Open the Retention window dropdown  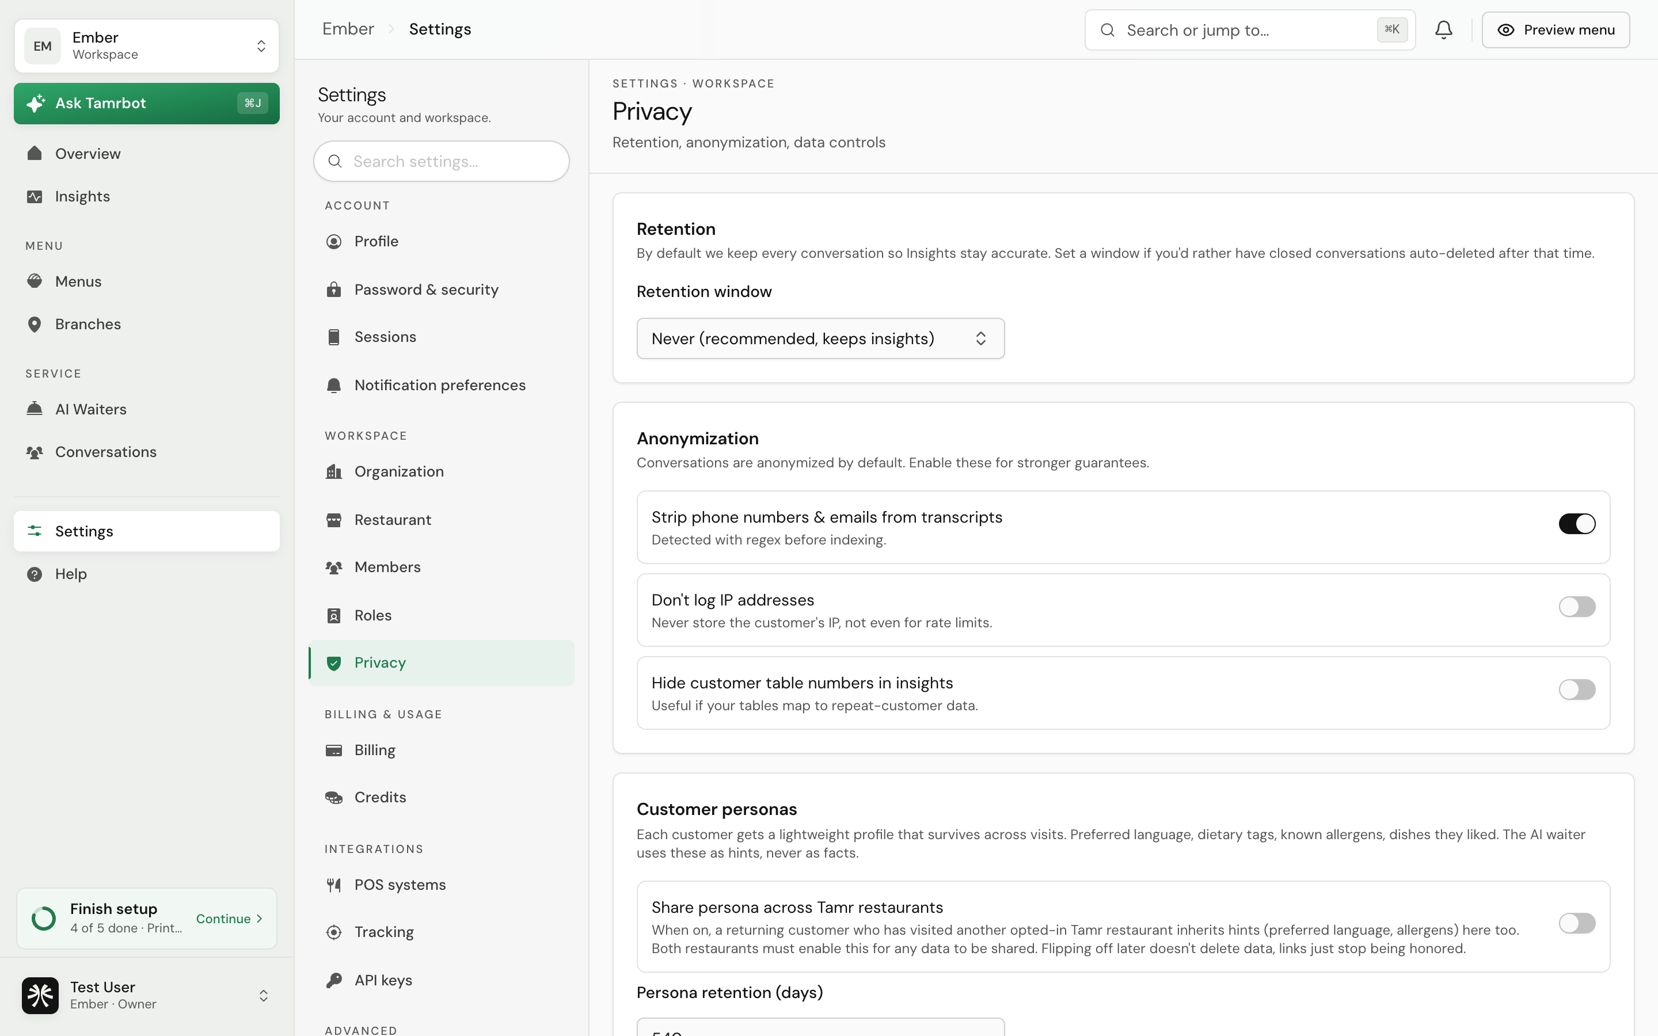820,338
